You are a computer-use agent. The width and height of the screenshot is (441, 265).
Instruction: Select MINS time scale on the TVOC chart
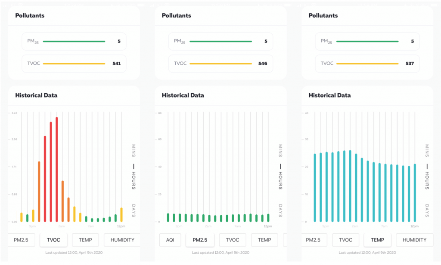(x=134, y=151)
